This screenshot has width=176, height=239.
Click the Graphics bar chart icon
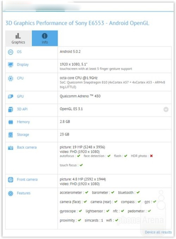tap(18, 36)
